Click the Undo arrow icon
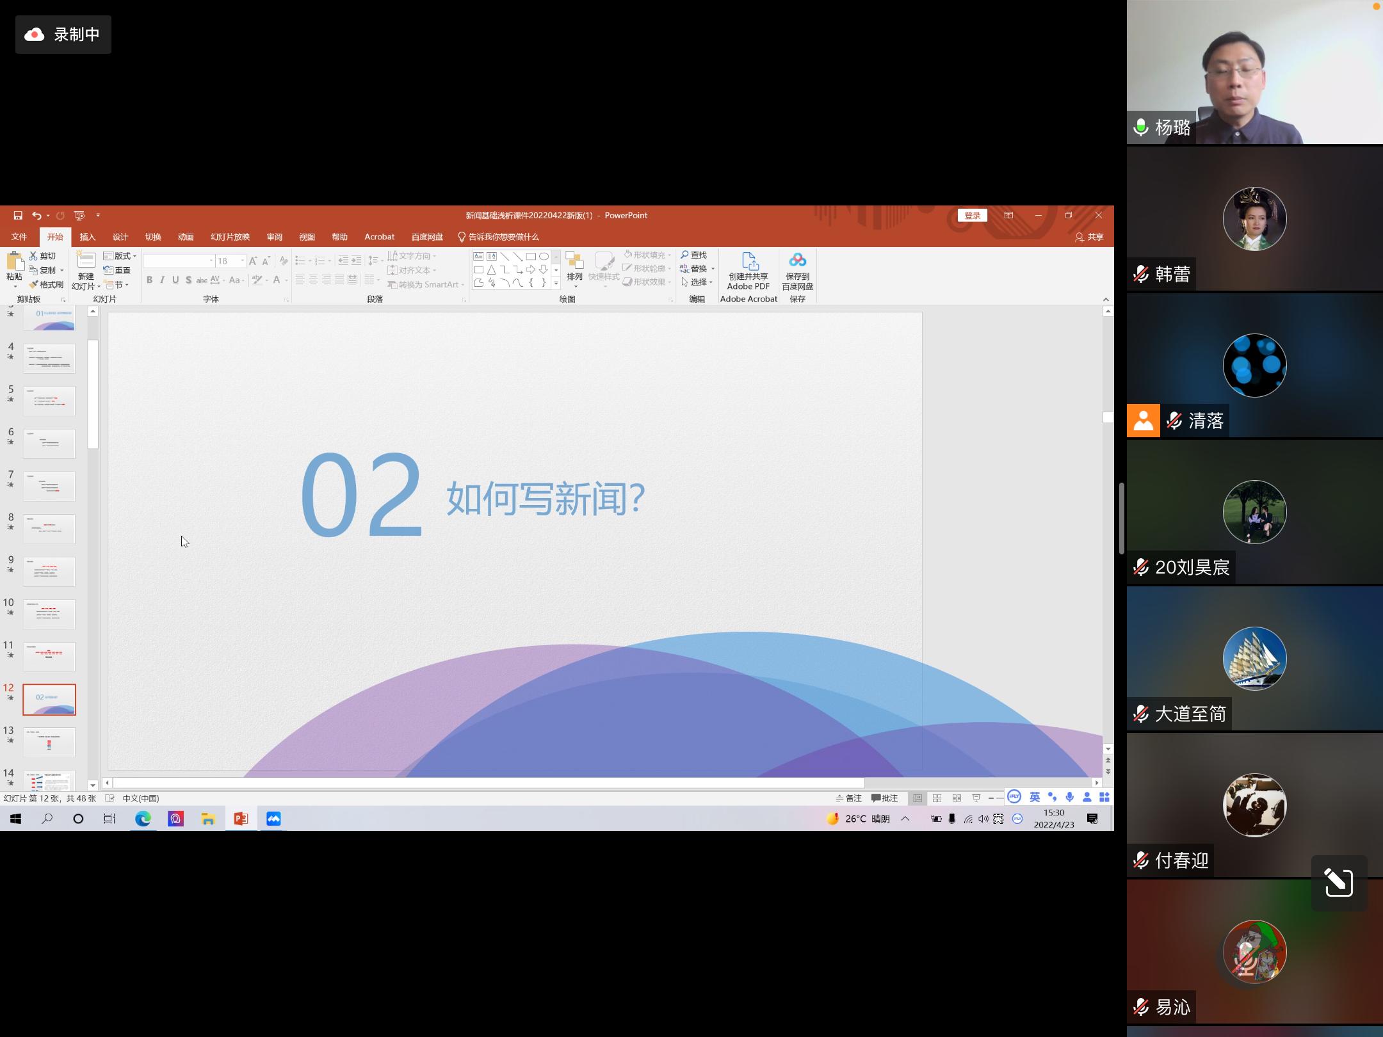 click(x=36, y=216)
